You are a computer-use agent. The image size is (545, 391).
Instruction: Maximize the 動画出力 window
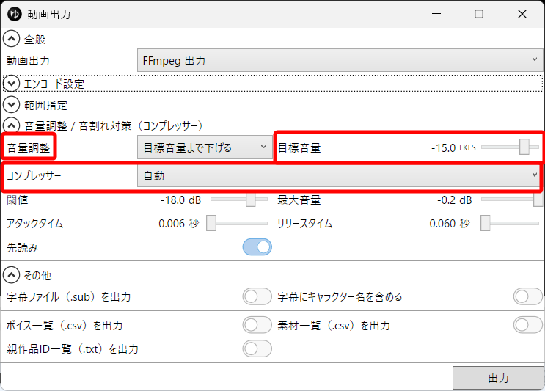479,14
